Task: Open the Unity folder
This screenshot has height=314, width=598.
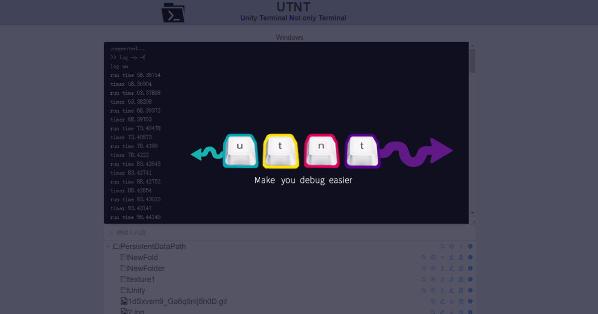Action: [133, 290]
